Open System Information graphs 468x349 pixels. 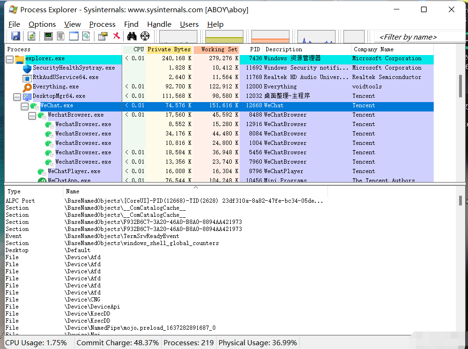pos(49,36)
